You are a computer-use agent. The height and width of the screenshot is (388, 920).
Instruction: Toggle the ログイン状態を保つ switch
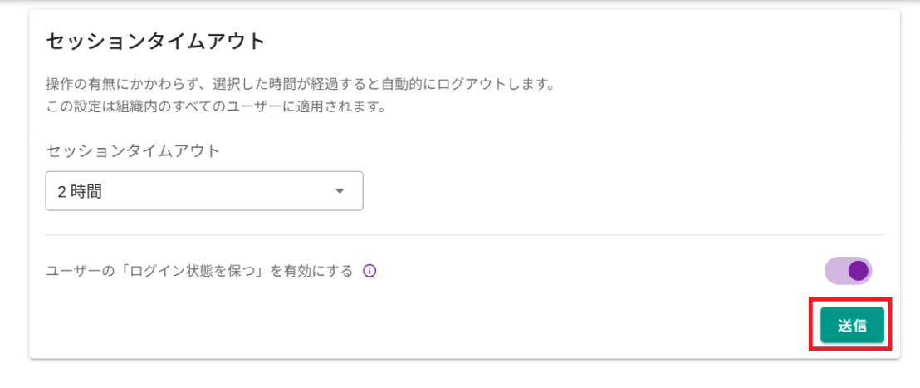tap(848, 271)
